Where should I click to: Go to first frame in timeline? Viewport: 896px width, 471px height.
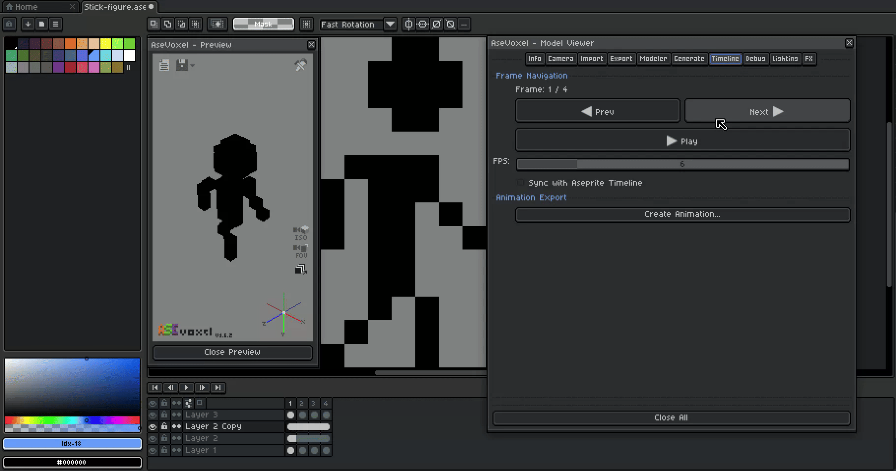pos(155,388)
